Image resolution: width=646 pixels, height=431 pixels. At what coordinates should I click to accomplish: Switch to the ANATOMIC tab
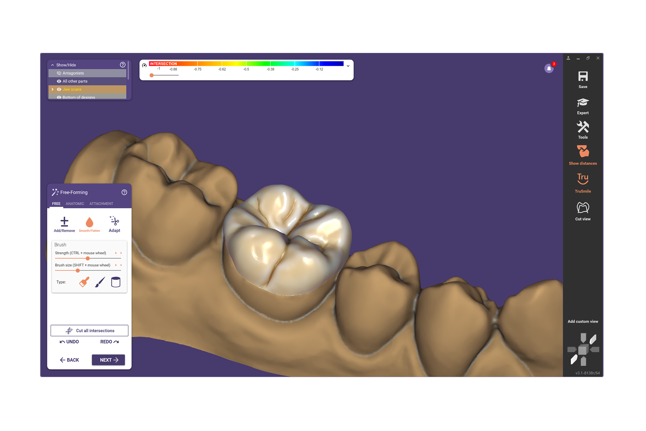tap(75, 204)
